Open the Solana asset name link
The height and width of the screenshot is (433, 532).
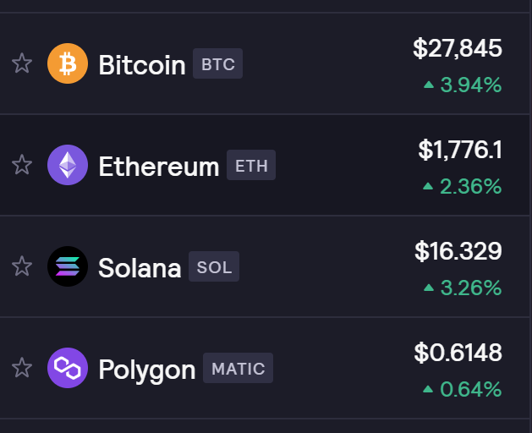click(x=140, y=267)
